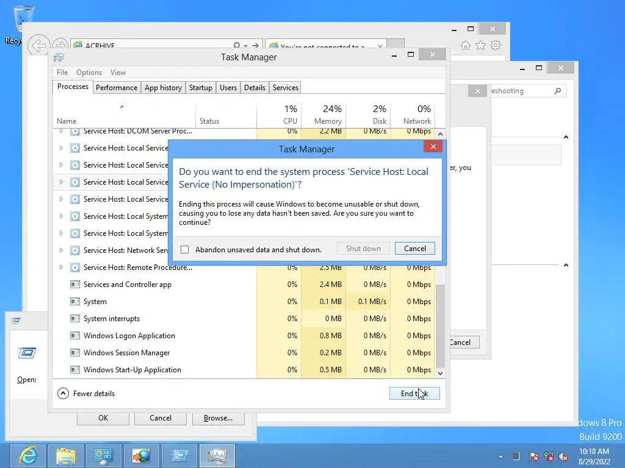Click search magnifier in troubleshooting window
Screen dimensions: 625x468
click(558, 91)
